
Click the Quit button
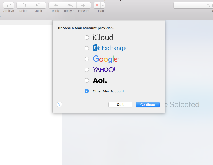[120, 104]
